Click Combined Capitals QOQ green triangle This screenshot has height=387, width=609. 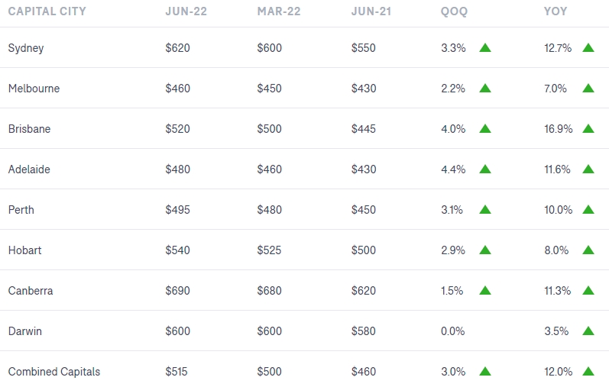click(x=485, y=372)
